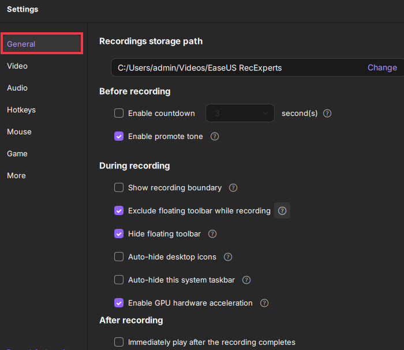Open the More settings section
This screenshot has width=404, height=350.
[17, 175]
